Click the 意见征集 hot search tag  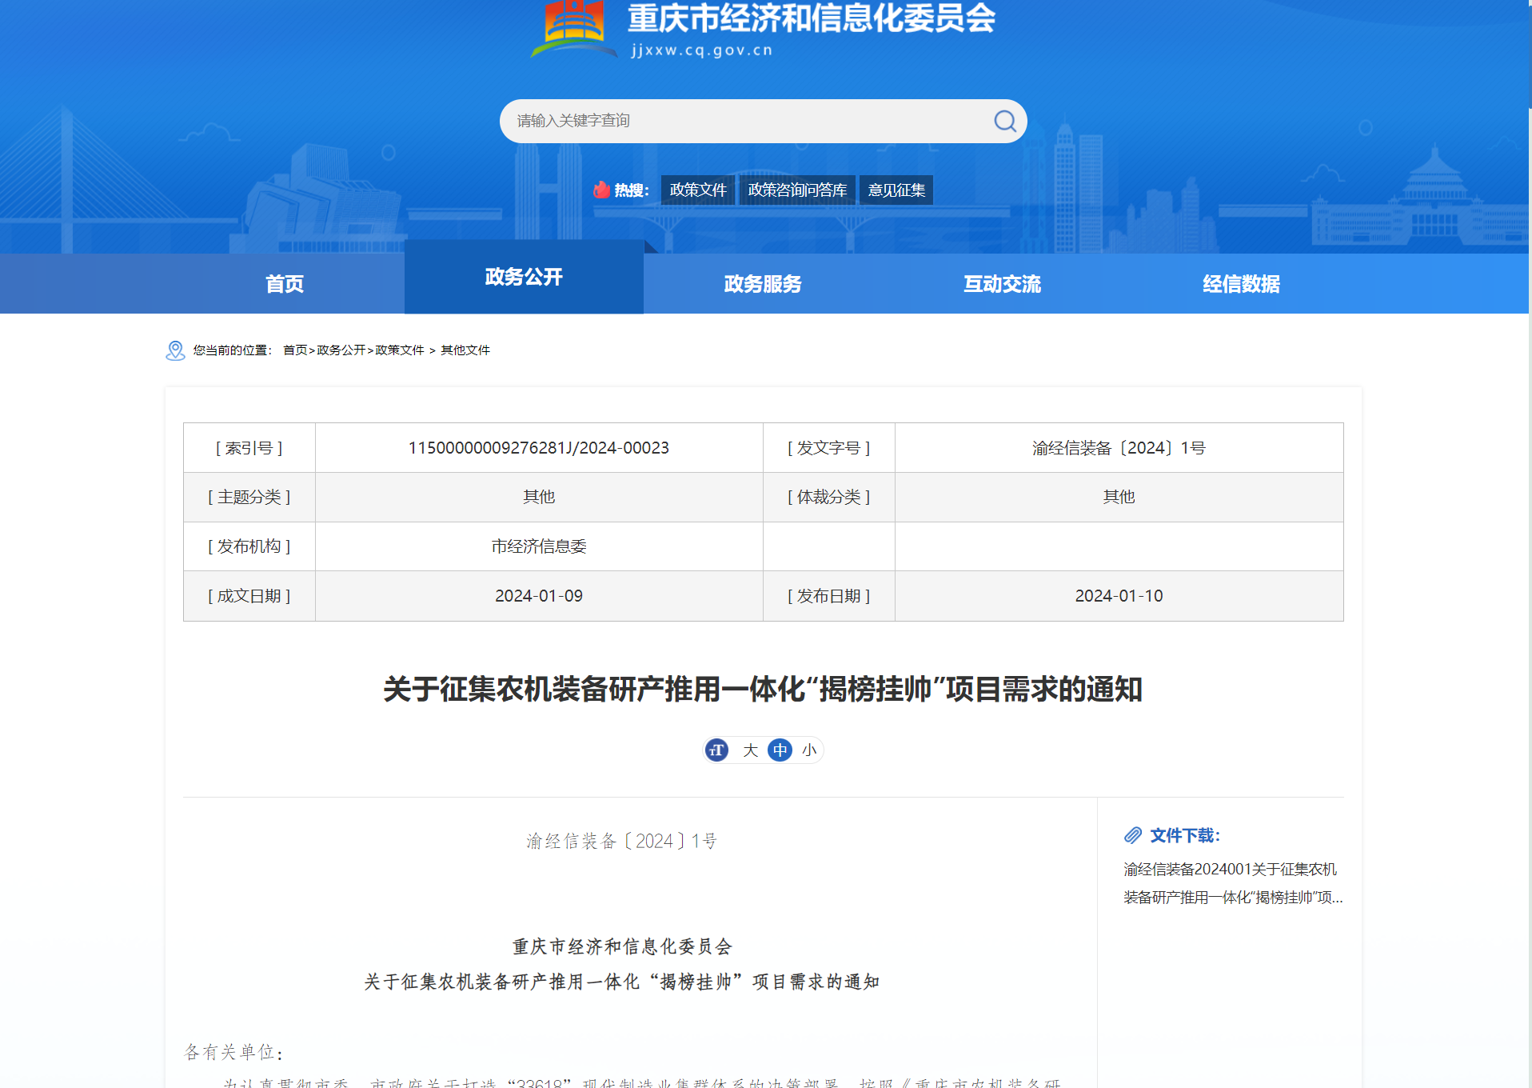point(896,190)
